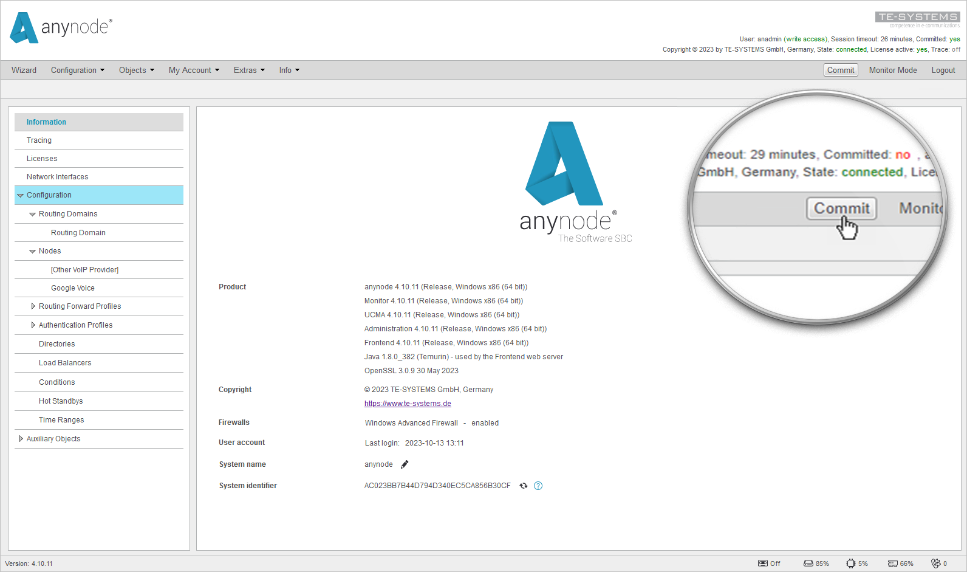Open Routing Domain tree item
967x572 pixels.
[x=99, y=233]
